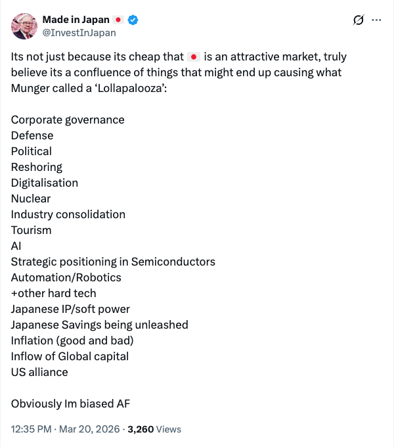Click the Japan flag emoji in tweet text

[193, 57]
